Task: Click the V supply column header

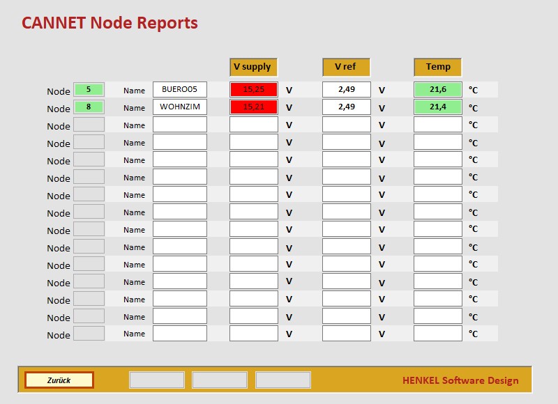Action: (254, 67)
